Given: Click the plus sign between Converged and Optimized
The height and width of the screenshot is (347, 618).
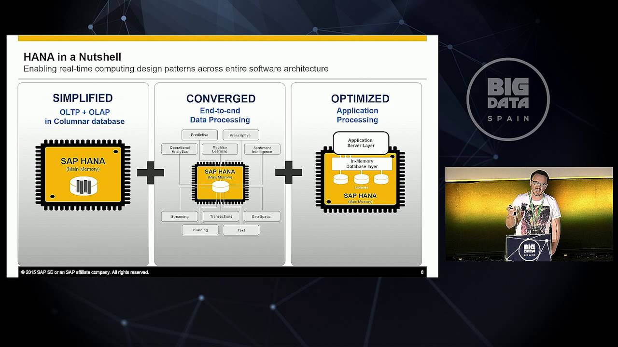Looking at the screenshot, I should tap(289, 173).
